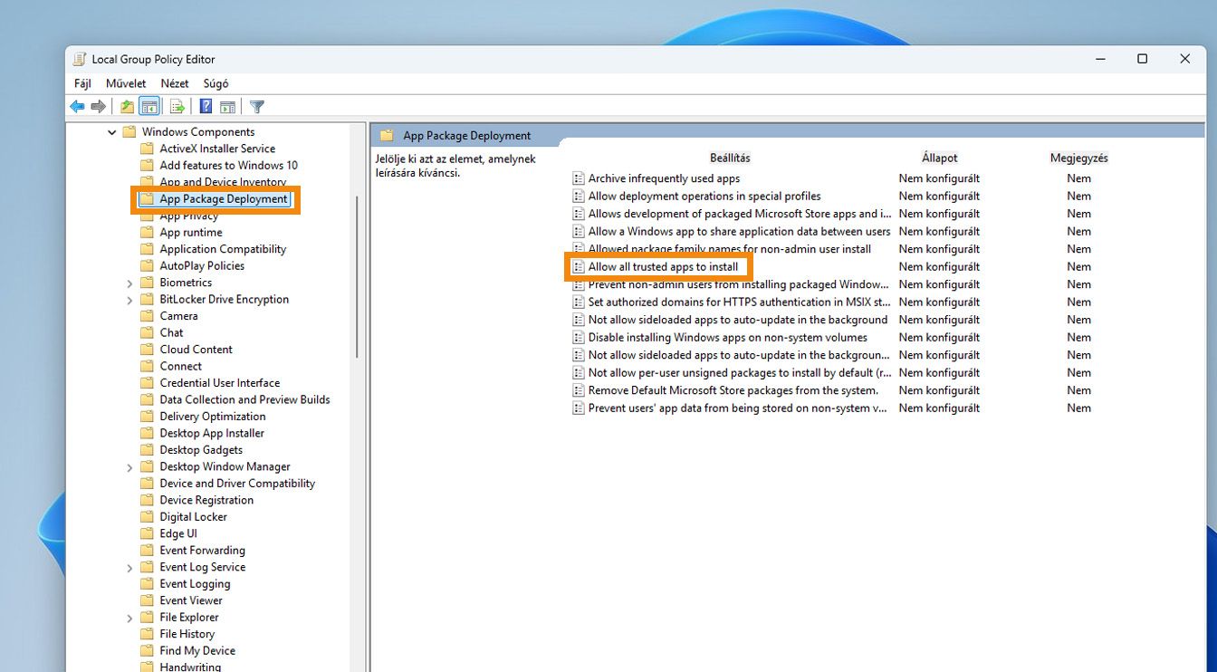Click the folder icon next to Digital Locker
The width and height of the screenshot is (1217, 672).
coord(147,517)
